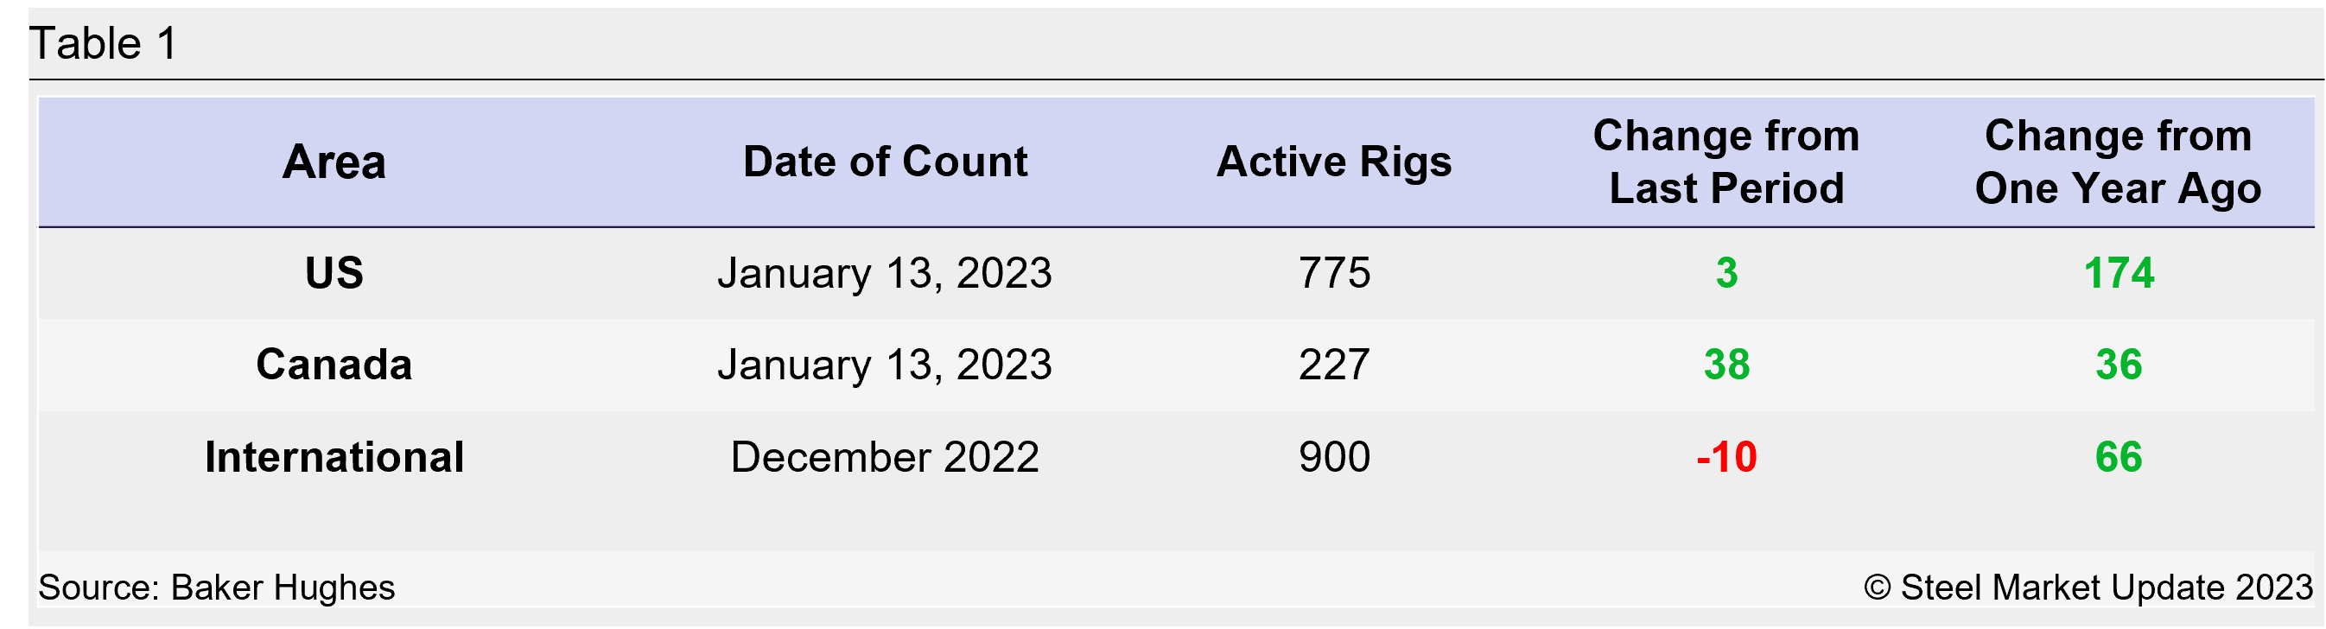
Task: Click Change from Last Period header
Action: coord(1725,162)
